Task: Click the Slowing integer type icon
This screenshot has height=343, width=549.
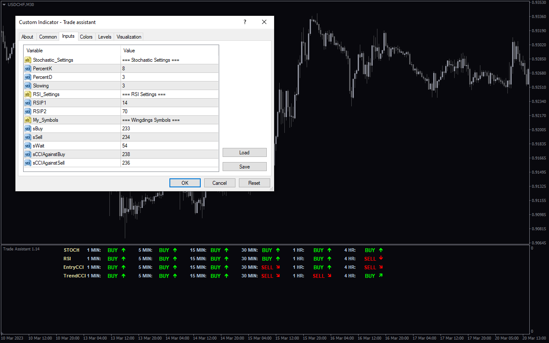Action: click(28, 86)
